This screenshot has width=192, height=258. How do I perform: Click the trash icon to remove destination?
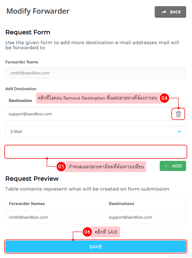tap(178, 114)
